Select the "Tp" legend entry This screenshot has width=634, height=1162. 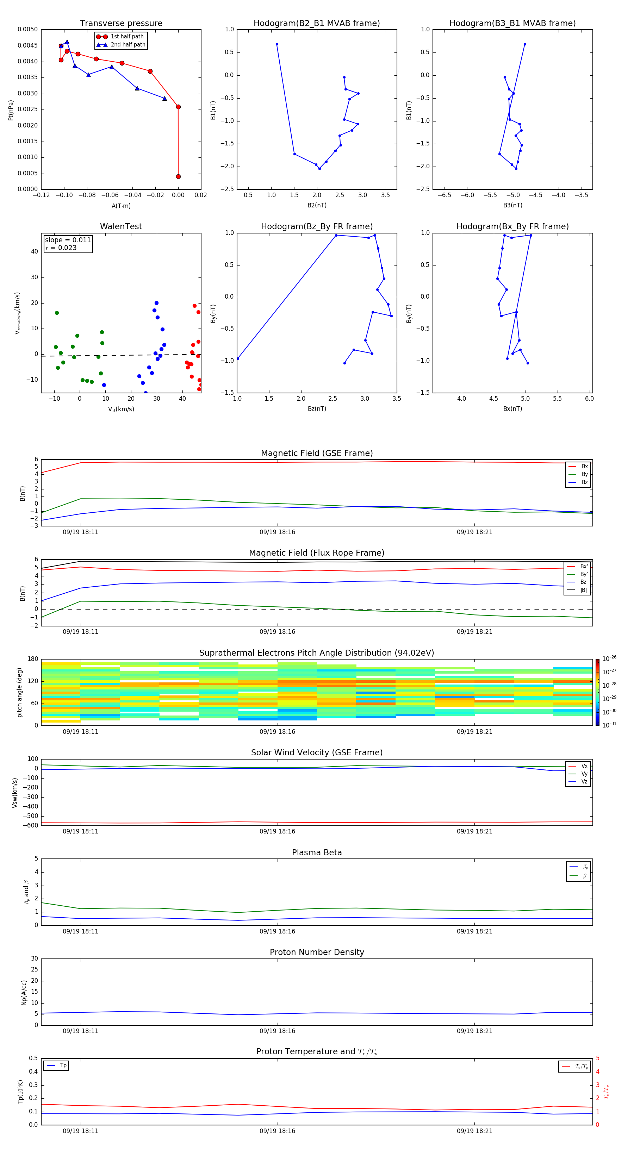[x=56, y=1066]
